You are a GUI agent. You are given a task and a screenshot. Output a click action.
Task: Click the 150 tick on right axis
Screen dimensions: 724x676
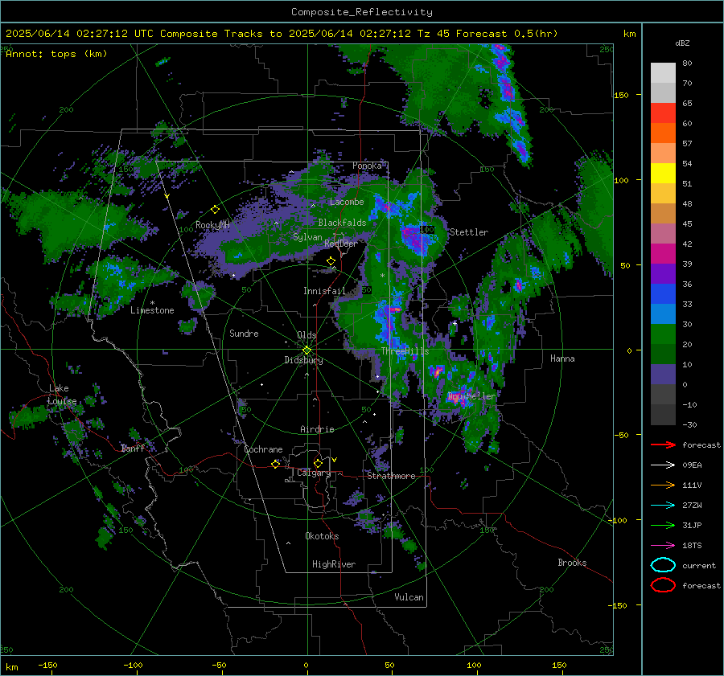[621, 95]
